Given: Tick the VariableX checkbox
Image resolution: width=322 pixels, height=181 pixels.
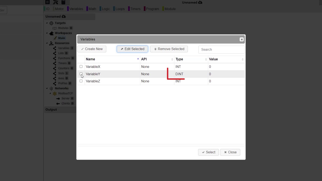Looking at the screenshot, I should coord(81,67).
